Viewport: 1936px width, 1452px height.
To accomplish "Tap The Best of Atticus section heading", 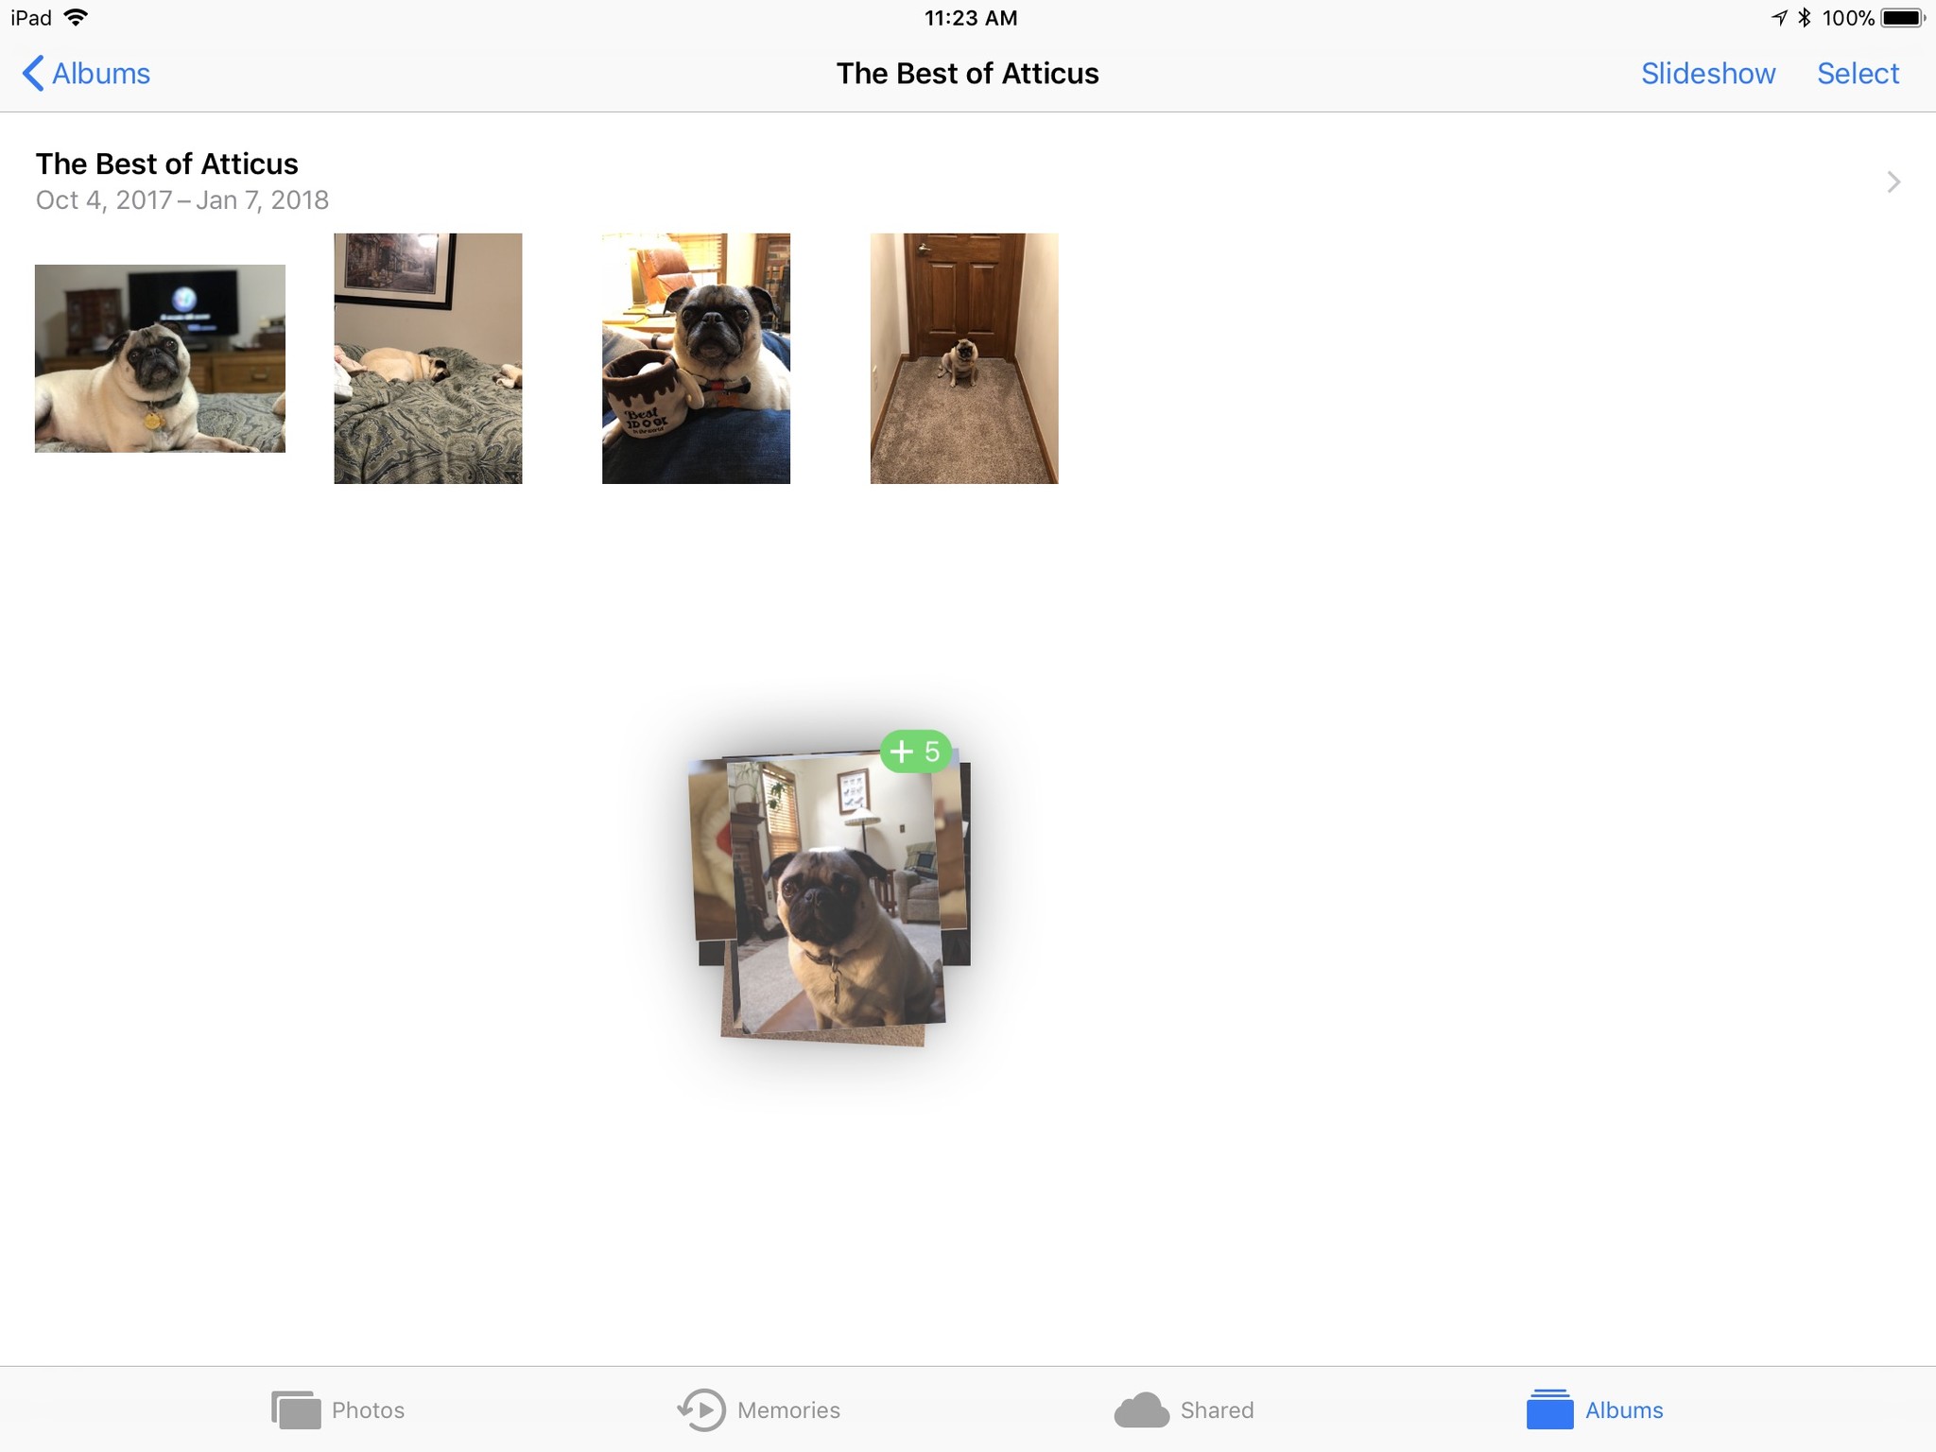I will (x=167, y=164).
